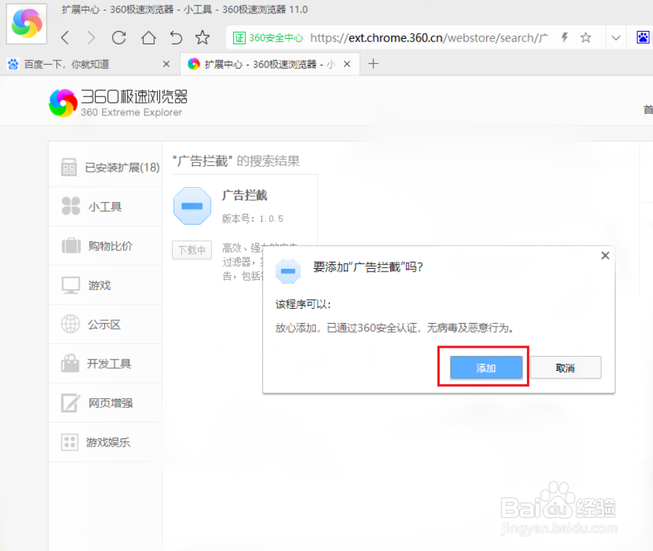This screenshot has height=551, width=653.
Task: Open 已安装扩展(18) in the sidebar
Action: coord(106,167)
